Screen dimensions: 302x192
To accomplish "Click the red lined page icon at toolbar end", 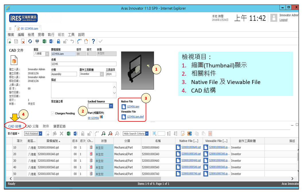I will coord(210,133).
